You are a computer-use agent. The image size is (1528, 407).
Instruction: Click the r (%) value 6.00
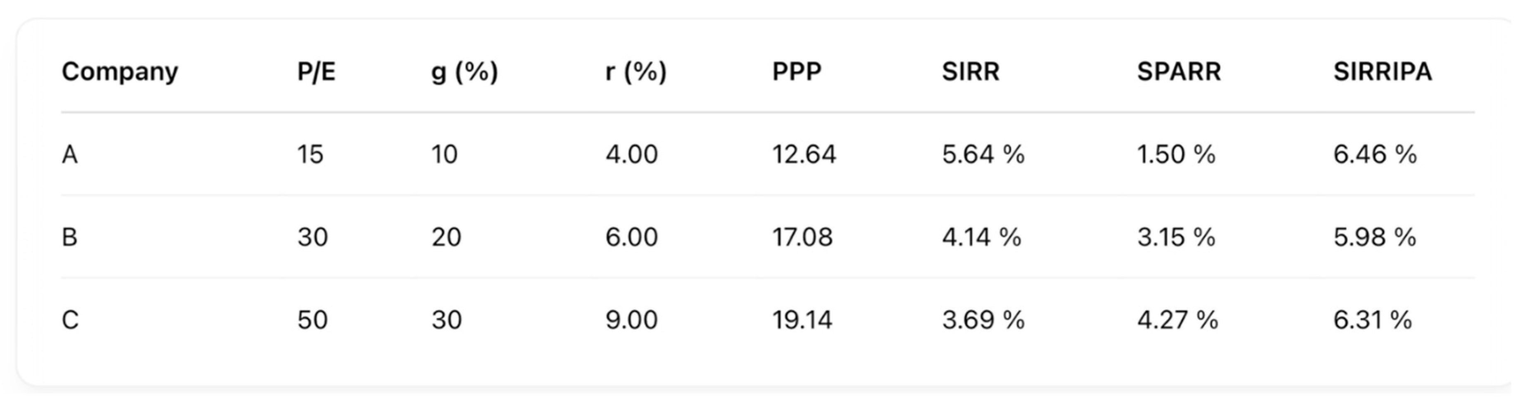(x=632, y=237)
